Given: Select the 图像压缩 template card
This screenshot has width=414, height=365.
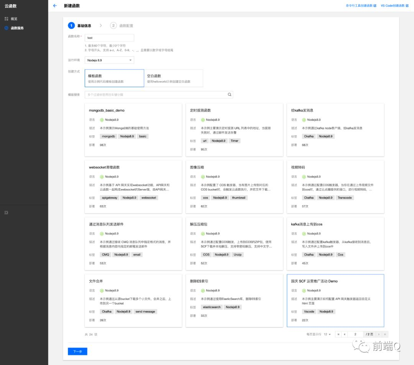Looking at the screenshot, I should click(235, 187).
